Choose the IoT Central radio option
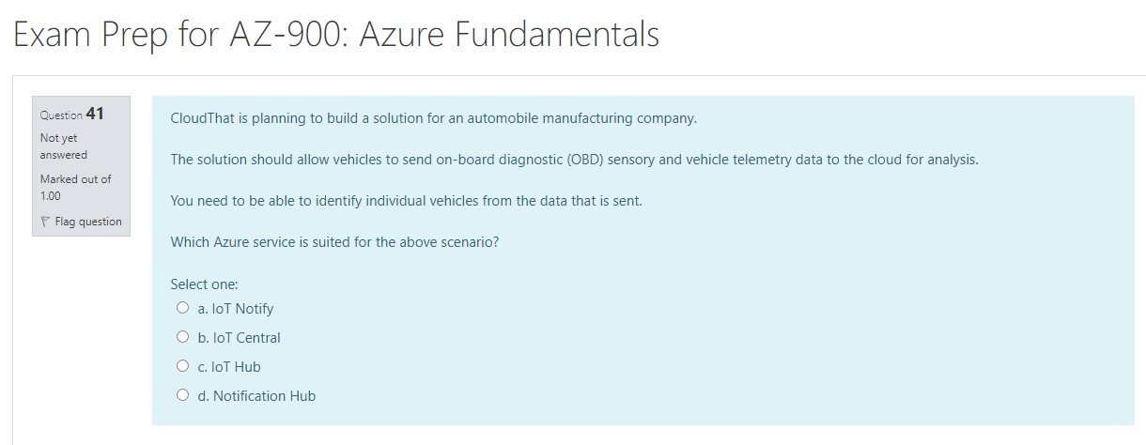 click(181, 337)
